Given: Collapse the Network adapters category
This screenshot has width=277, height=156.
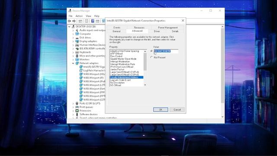Looking at the screenshot, I should pos(73,63).
